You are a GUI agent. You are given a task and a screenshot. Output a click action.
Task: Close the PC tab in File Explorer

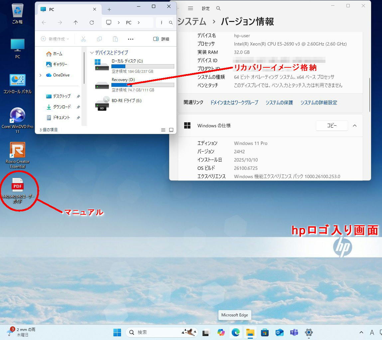94,9
